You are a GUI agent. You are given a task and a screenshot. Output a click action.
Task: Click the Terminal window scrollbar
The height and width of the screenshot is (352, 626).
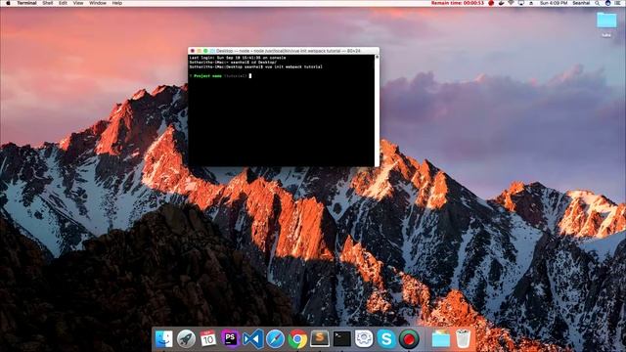pyautogui.click(x=377, y=110)
